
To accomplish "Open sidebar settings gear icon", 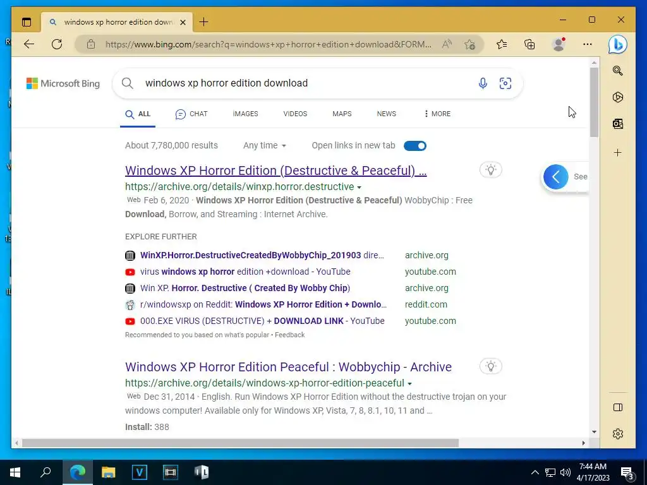I will (618, 434).
